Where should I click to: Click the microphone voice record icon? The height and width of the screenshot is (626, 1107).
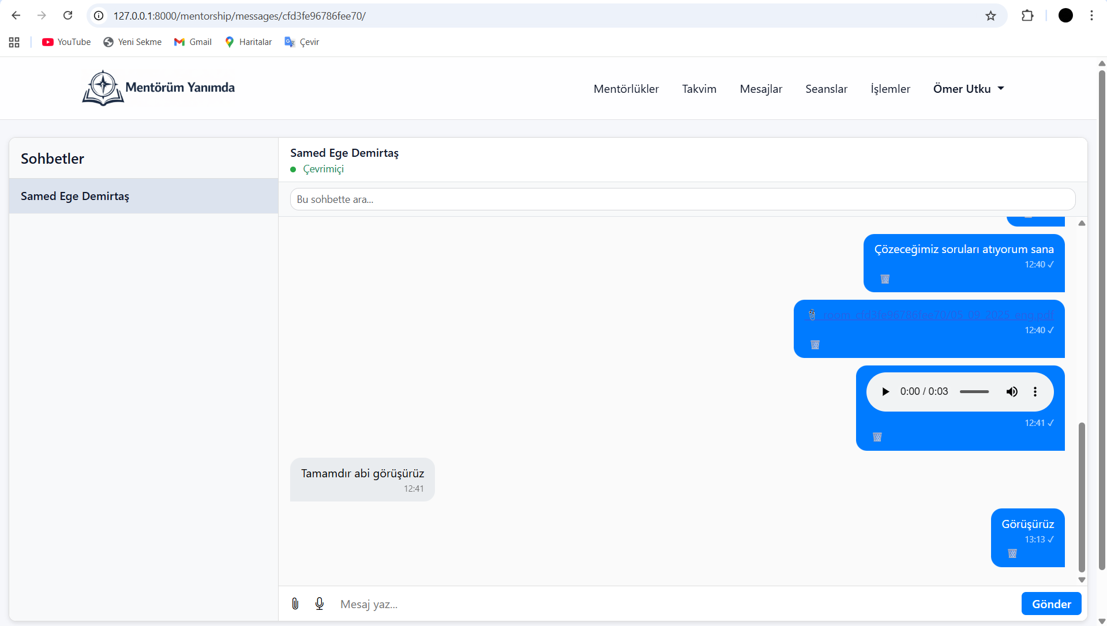(320, 604)
